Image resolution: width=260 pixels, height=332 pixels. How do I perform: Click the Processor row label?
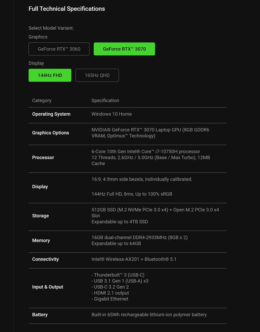click(x=43, y=157)
